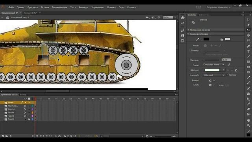
Task: Go to the first frame
Action: 37,136
